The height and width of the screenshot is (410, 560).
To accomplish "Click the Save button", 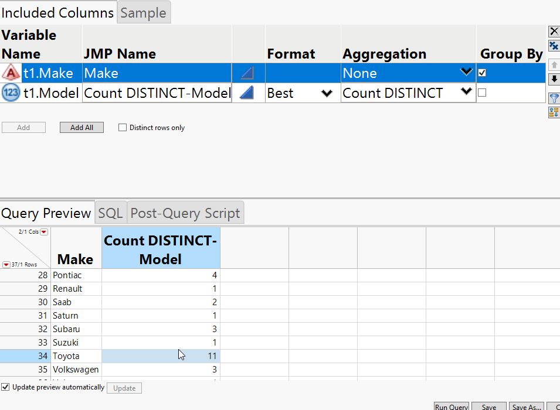I will point(488,406).
